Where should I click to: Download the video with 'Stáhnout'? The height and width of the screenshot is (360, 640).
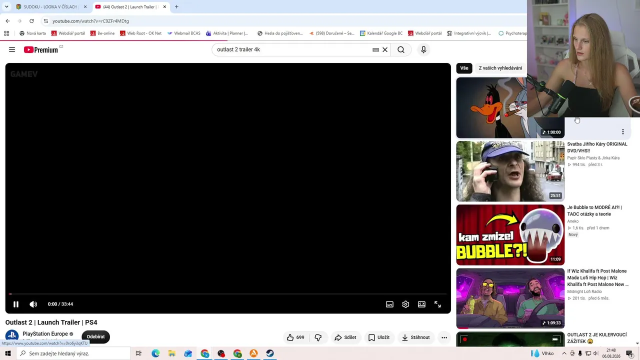point(416,337)
